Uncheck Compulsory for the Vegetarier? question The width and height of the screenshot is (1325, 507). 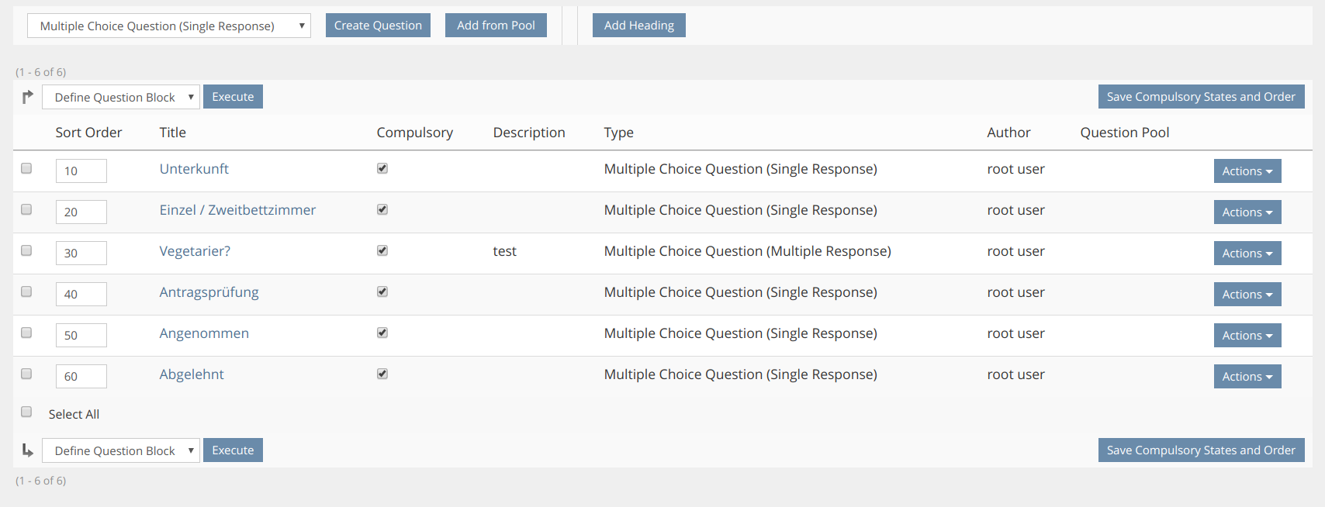click(x=382, y=250)
